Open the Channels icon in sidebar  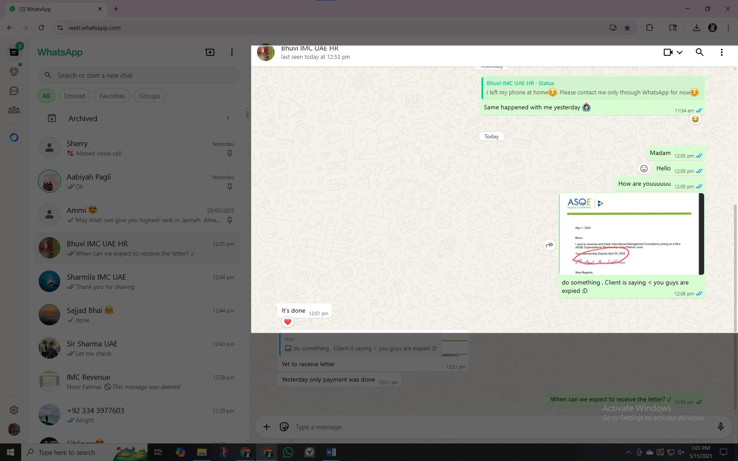click(14, 91)
